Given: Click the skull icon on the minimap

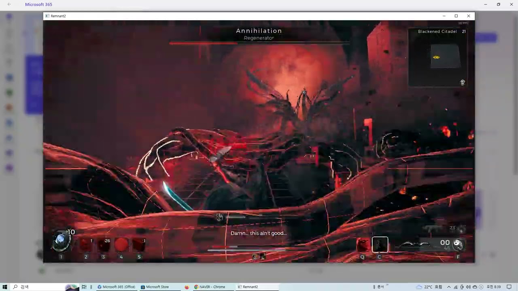Looking at the screenshot, I should tap(463, 82).
